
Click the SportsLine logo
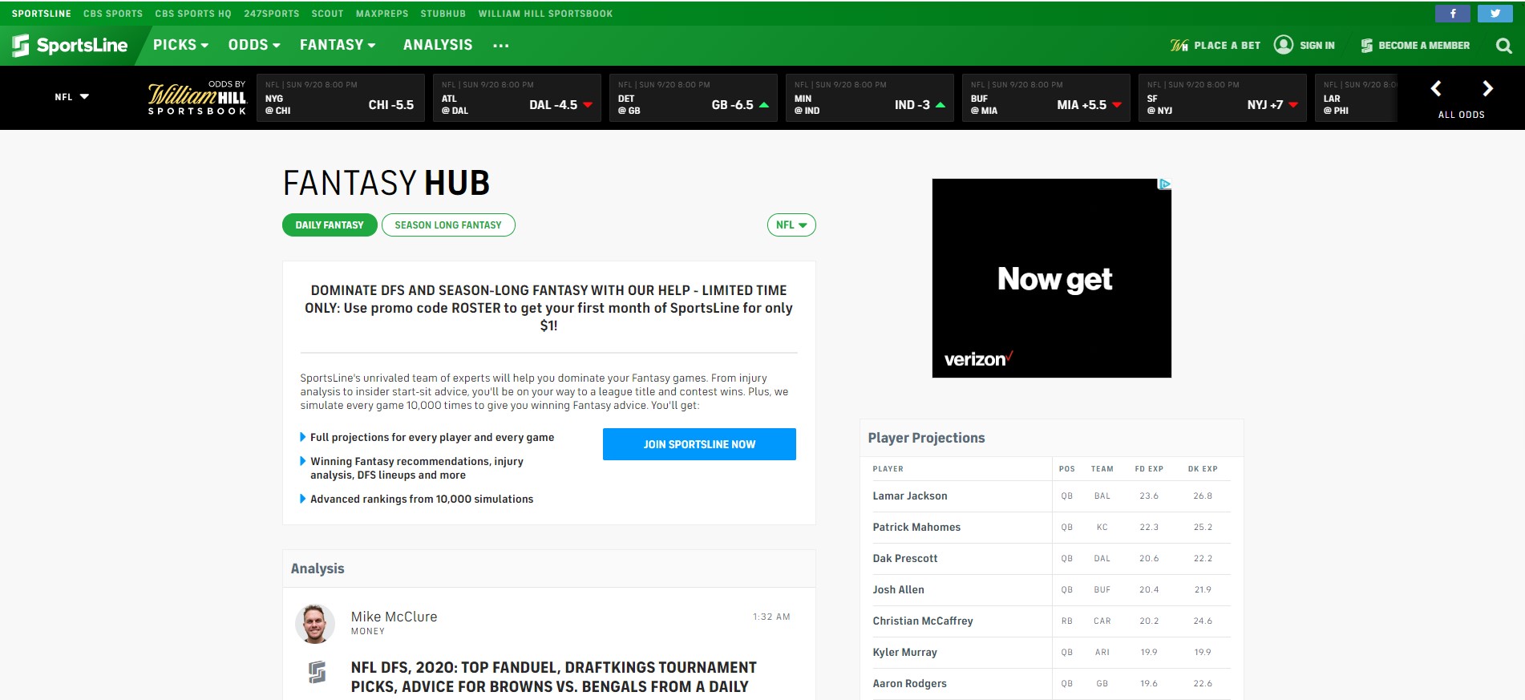click(70, 46)
